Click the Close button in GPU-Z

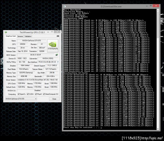pyautogui.click(x=54, y=99)
